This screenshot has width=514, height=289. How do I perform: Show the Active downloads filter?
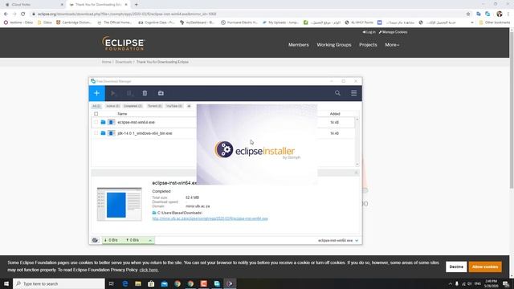tap(112, 106)
